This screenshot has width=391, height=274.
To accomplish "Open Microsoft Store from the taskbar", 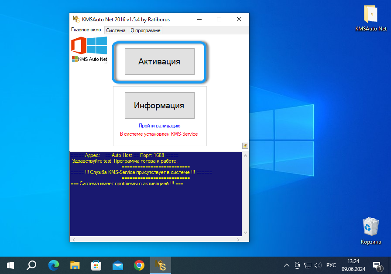I will tap(96, 265).
